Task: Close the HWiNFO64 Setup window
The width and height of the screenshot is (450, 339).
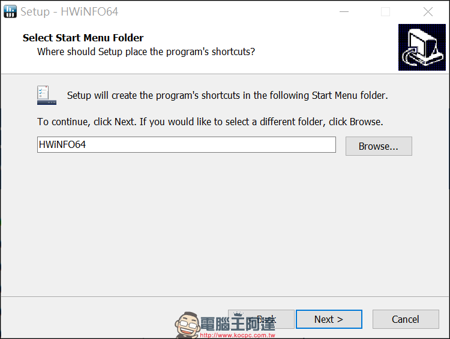Action: pos(428,11)
